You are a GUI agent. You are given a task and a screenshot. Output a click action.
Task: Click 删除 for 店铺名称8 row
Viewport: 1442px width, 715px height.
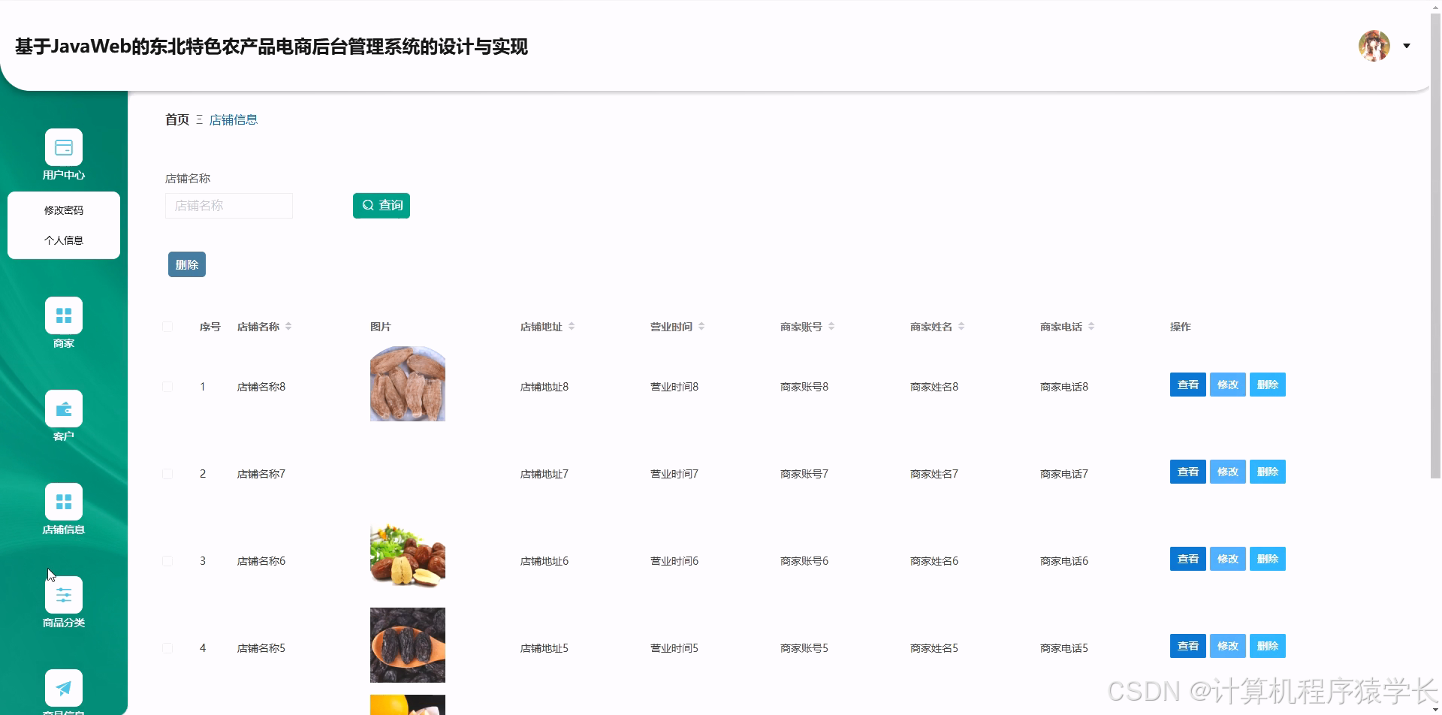tap(1268, 385)
